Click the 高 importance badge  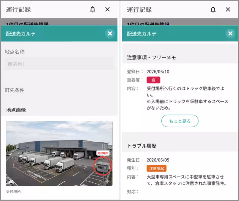click(x=153, y=80)
